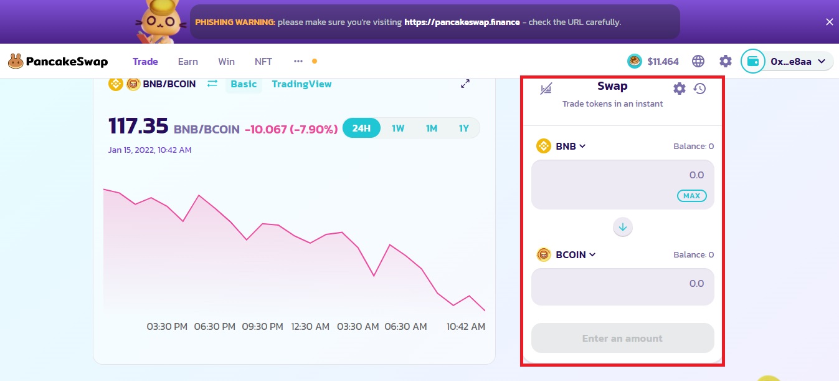Select the 1Y time range

click(x=464, y=128)
